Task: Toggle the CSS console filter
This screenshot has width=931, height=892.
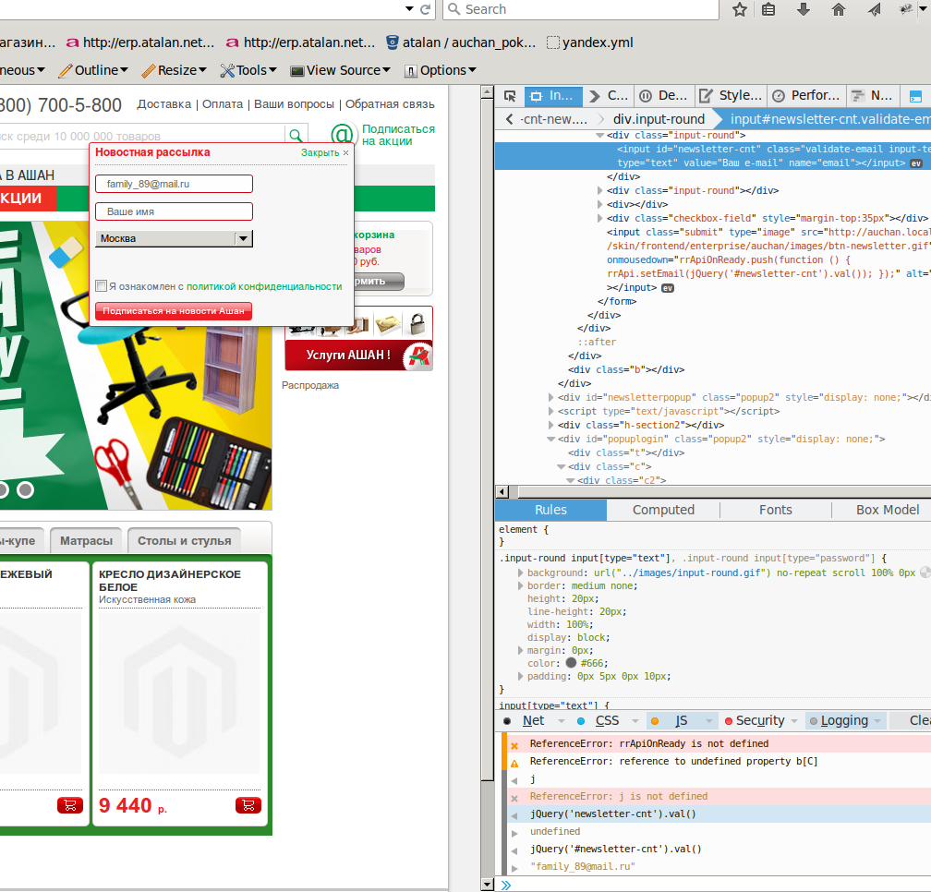Action: [x=607, y=720]
